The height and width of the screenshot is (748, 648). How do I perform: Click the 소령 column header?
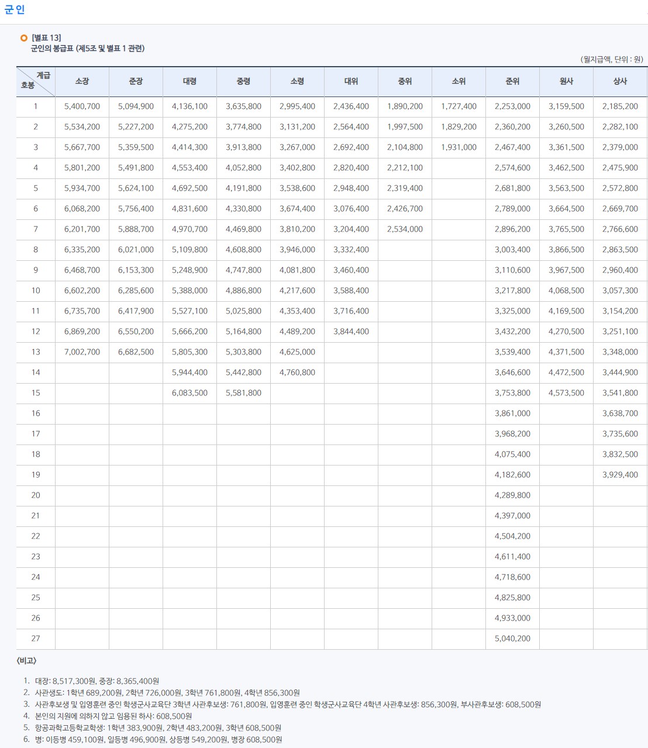coord(297,82)
